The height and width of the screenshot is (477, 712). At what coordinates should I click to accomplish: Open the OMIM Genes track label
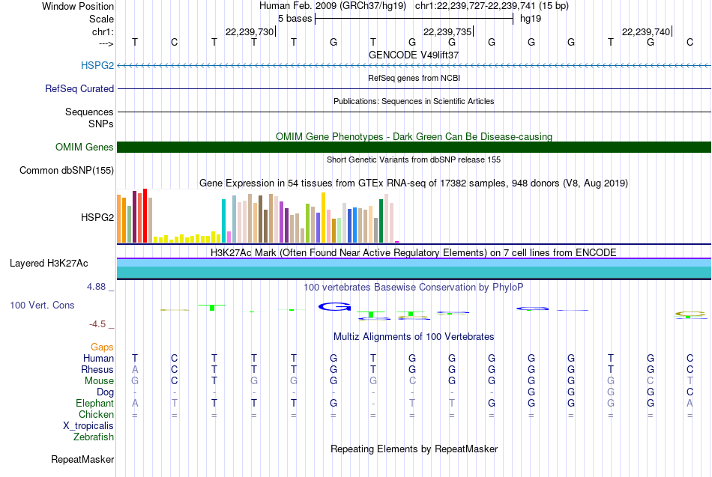click(x=85, y=148)
